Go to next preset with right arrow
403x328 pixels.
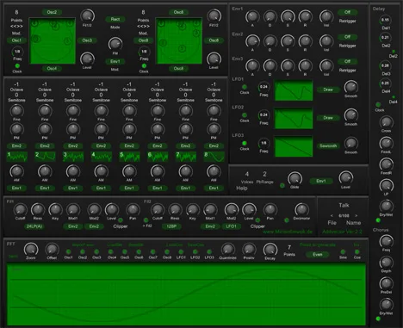click(356, 215)
